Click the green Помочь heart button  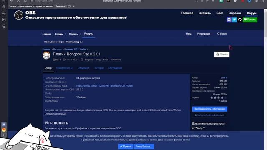click(x=250, y=20)
